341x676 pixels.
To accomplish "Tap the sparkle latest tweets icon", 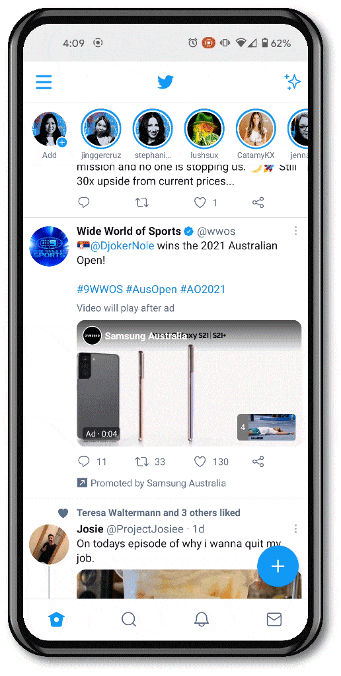I will 292,82.
